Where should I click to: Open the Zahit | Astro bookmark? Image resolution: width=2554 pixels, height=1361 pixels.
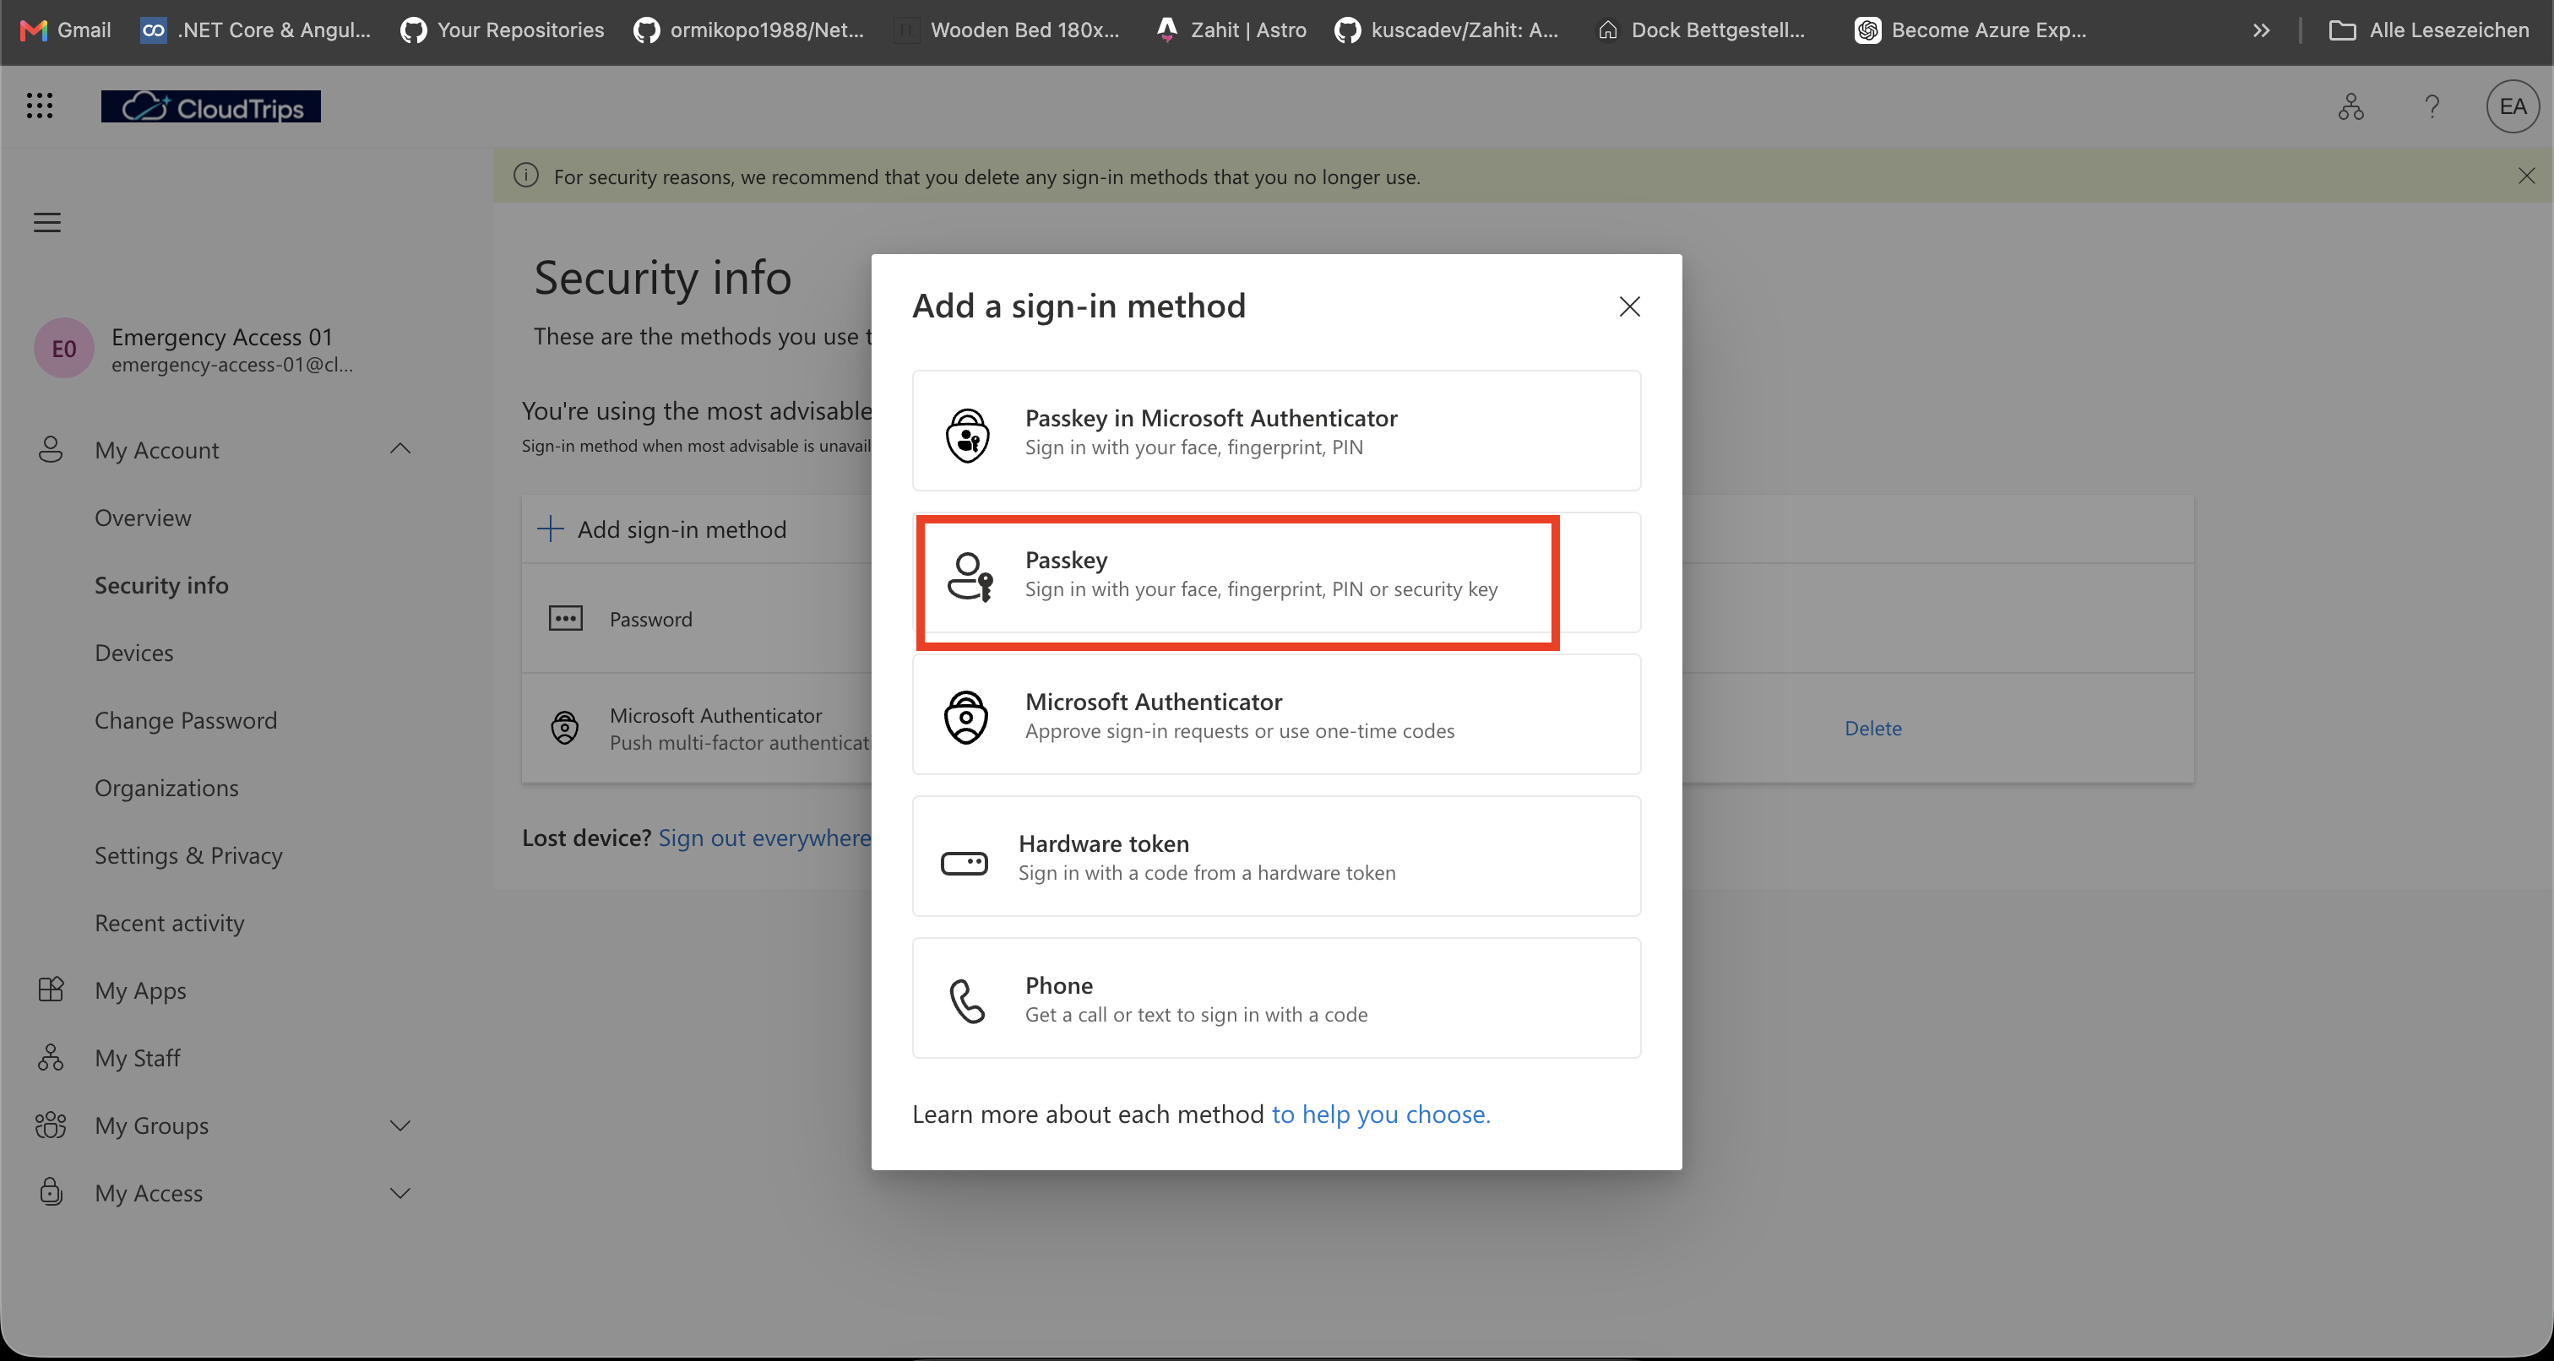pos(1231,30)
